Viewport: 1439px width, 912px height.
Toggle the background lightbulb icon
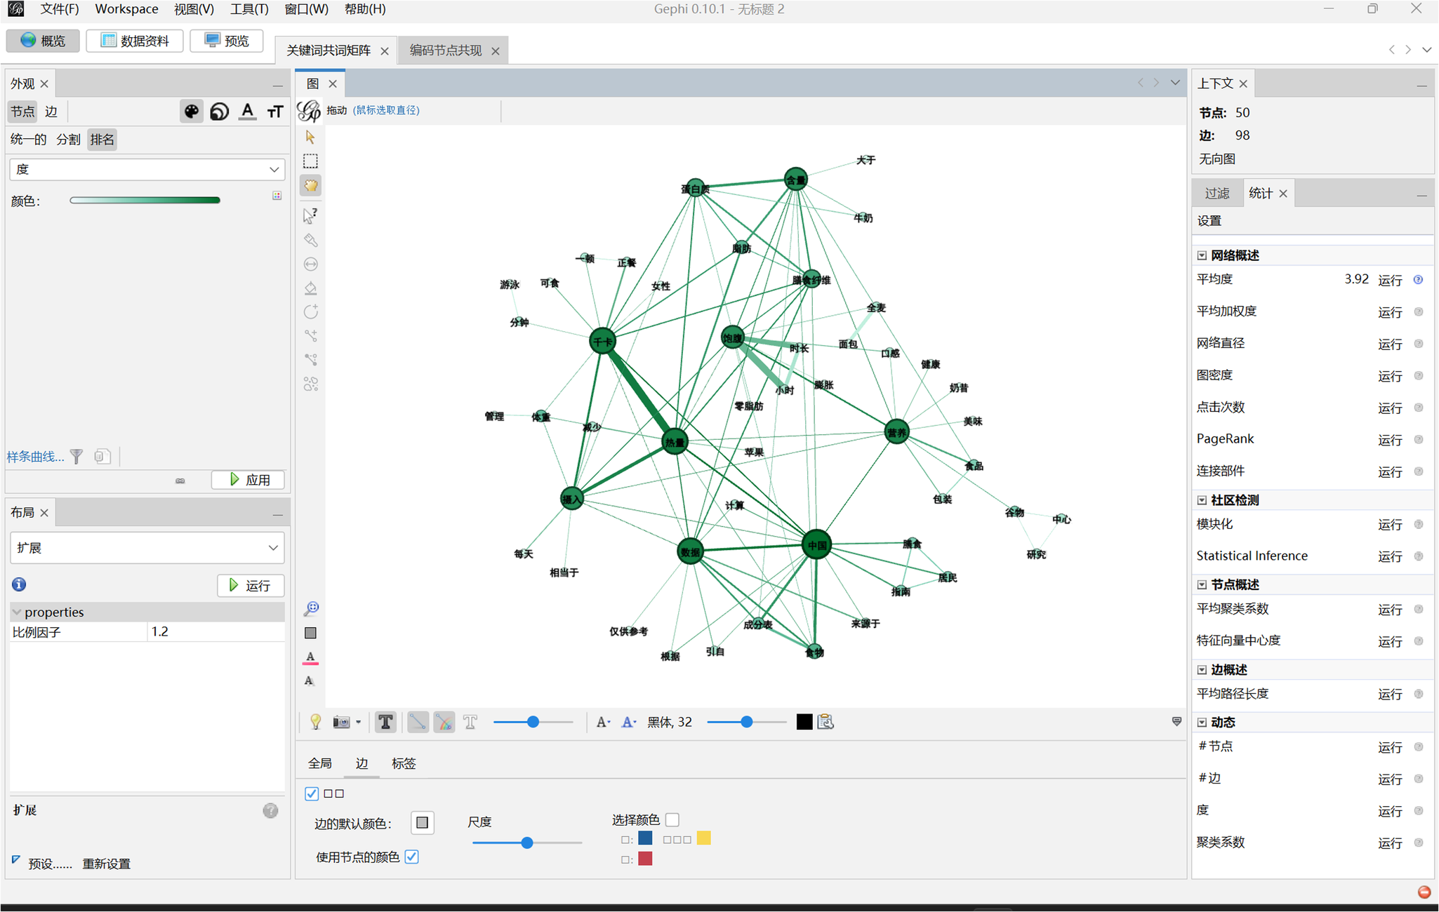(x=315, y=722)
